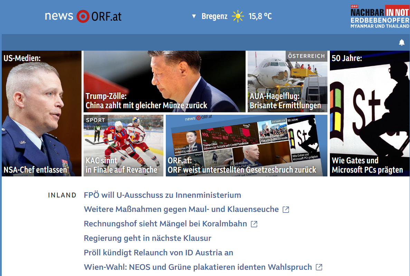Open AUA-Hagelflug Brisante Ermittlungen tile

[x=287, y=81]
